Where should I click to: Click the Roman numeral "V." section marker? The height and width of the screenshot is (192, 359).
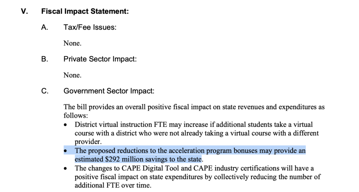24,12
